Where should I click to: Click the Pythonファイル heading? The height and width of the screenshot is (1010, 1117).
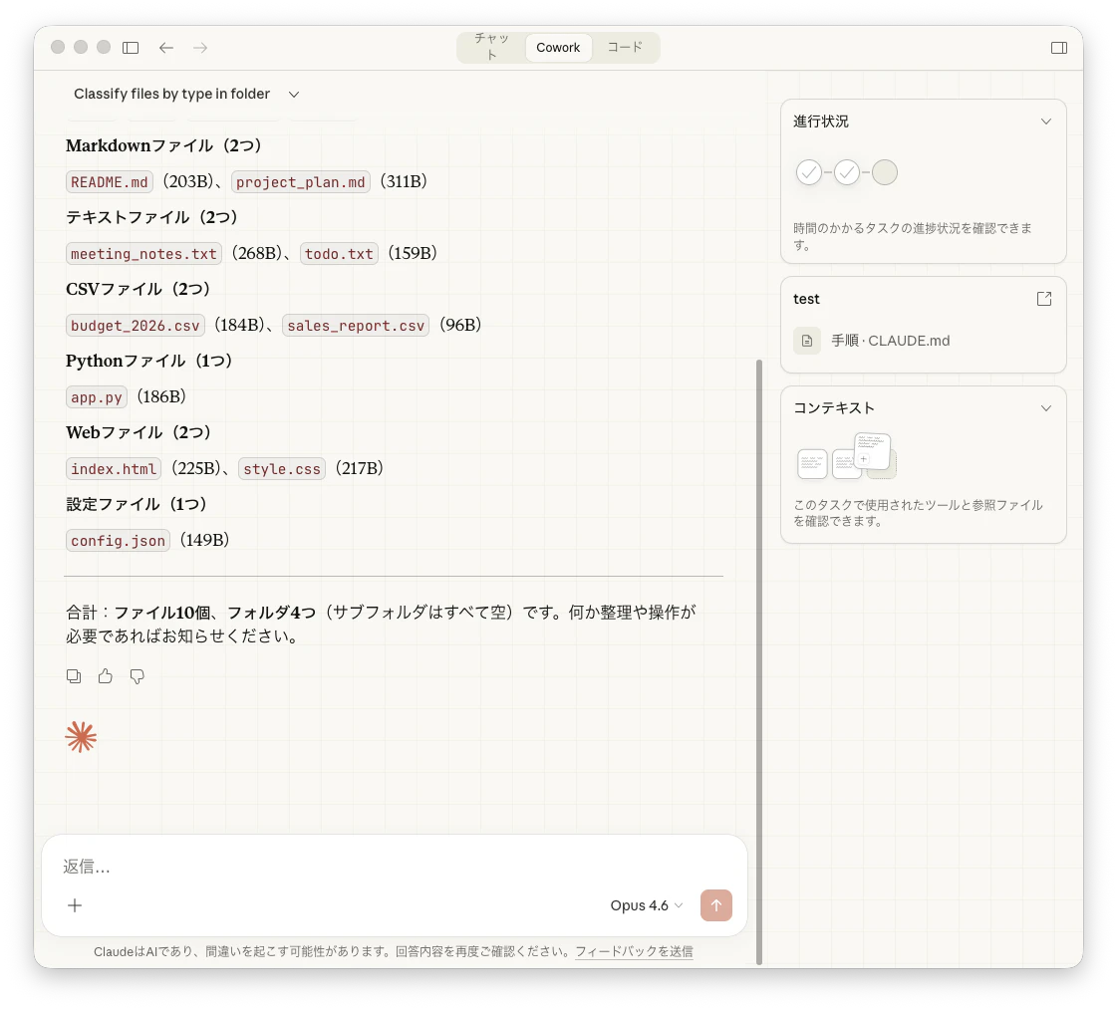coord(148,361)
